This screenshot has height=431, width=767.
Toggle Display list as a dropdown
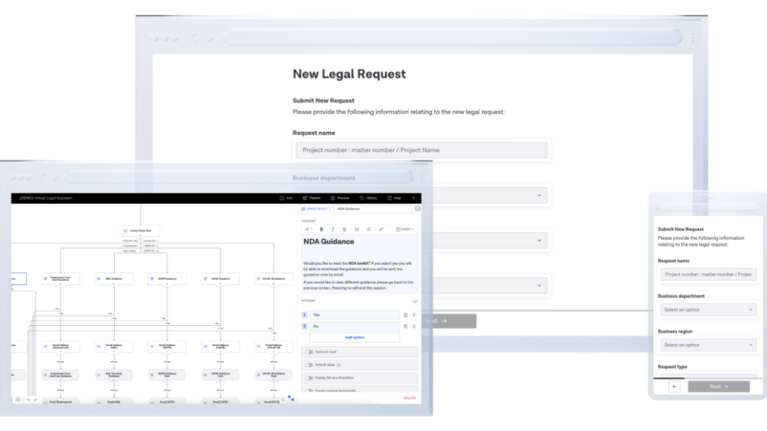309,377
